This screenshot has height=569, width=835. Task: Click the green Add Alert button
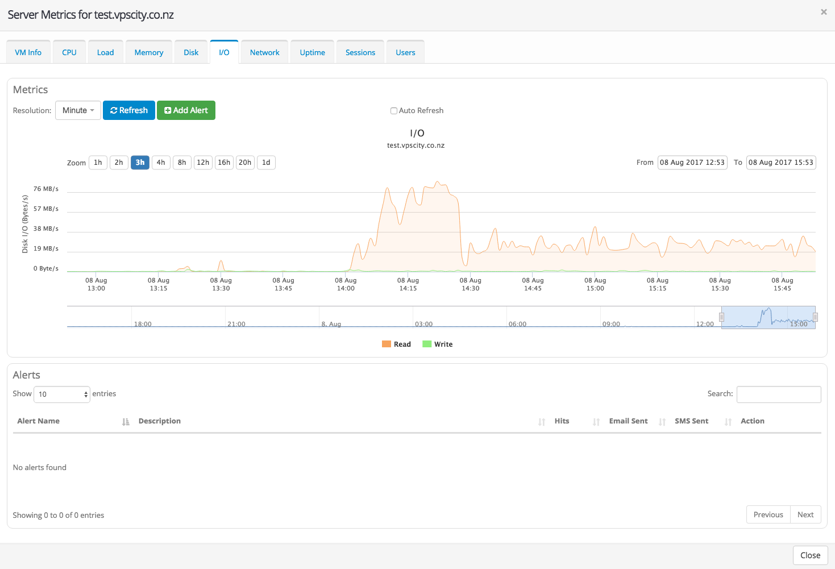186,110
